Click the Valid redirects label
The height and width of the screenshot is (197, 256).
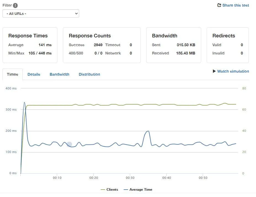pyautogui.click(x=217, y=45)
